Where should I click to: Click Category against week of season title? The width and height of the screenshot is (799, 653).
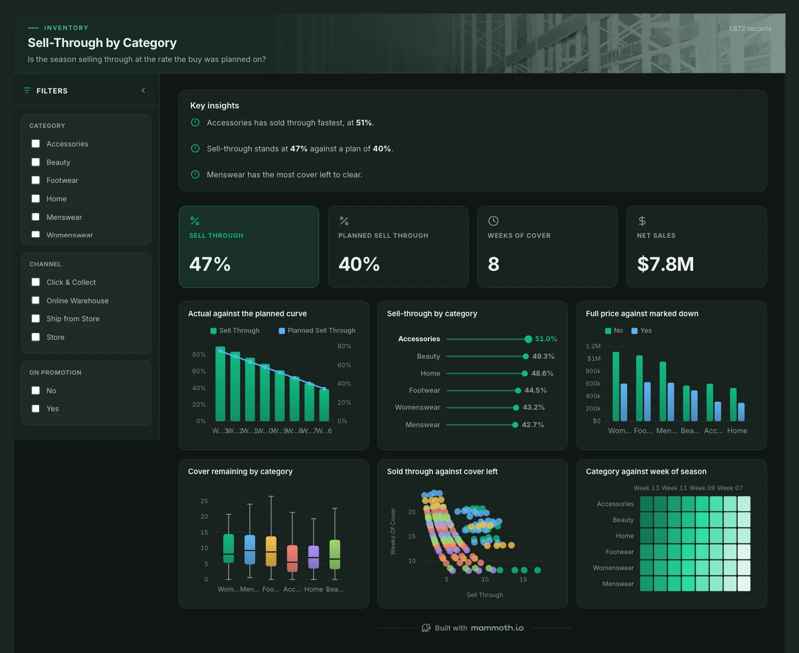[x=646, y=472]
